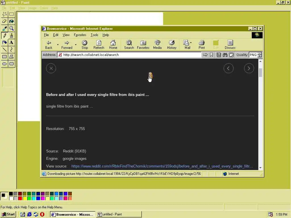Open the reddit.com View source link
The width and height of the screenshot is (291, 218).
(x=162, y=166)
